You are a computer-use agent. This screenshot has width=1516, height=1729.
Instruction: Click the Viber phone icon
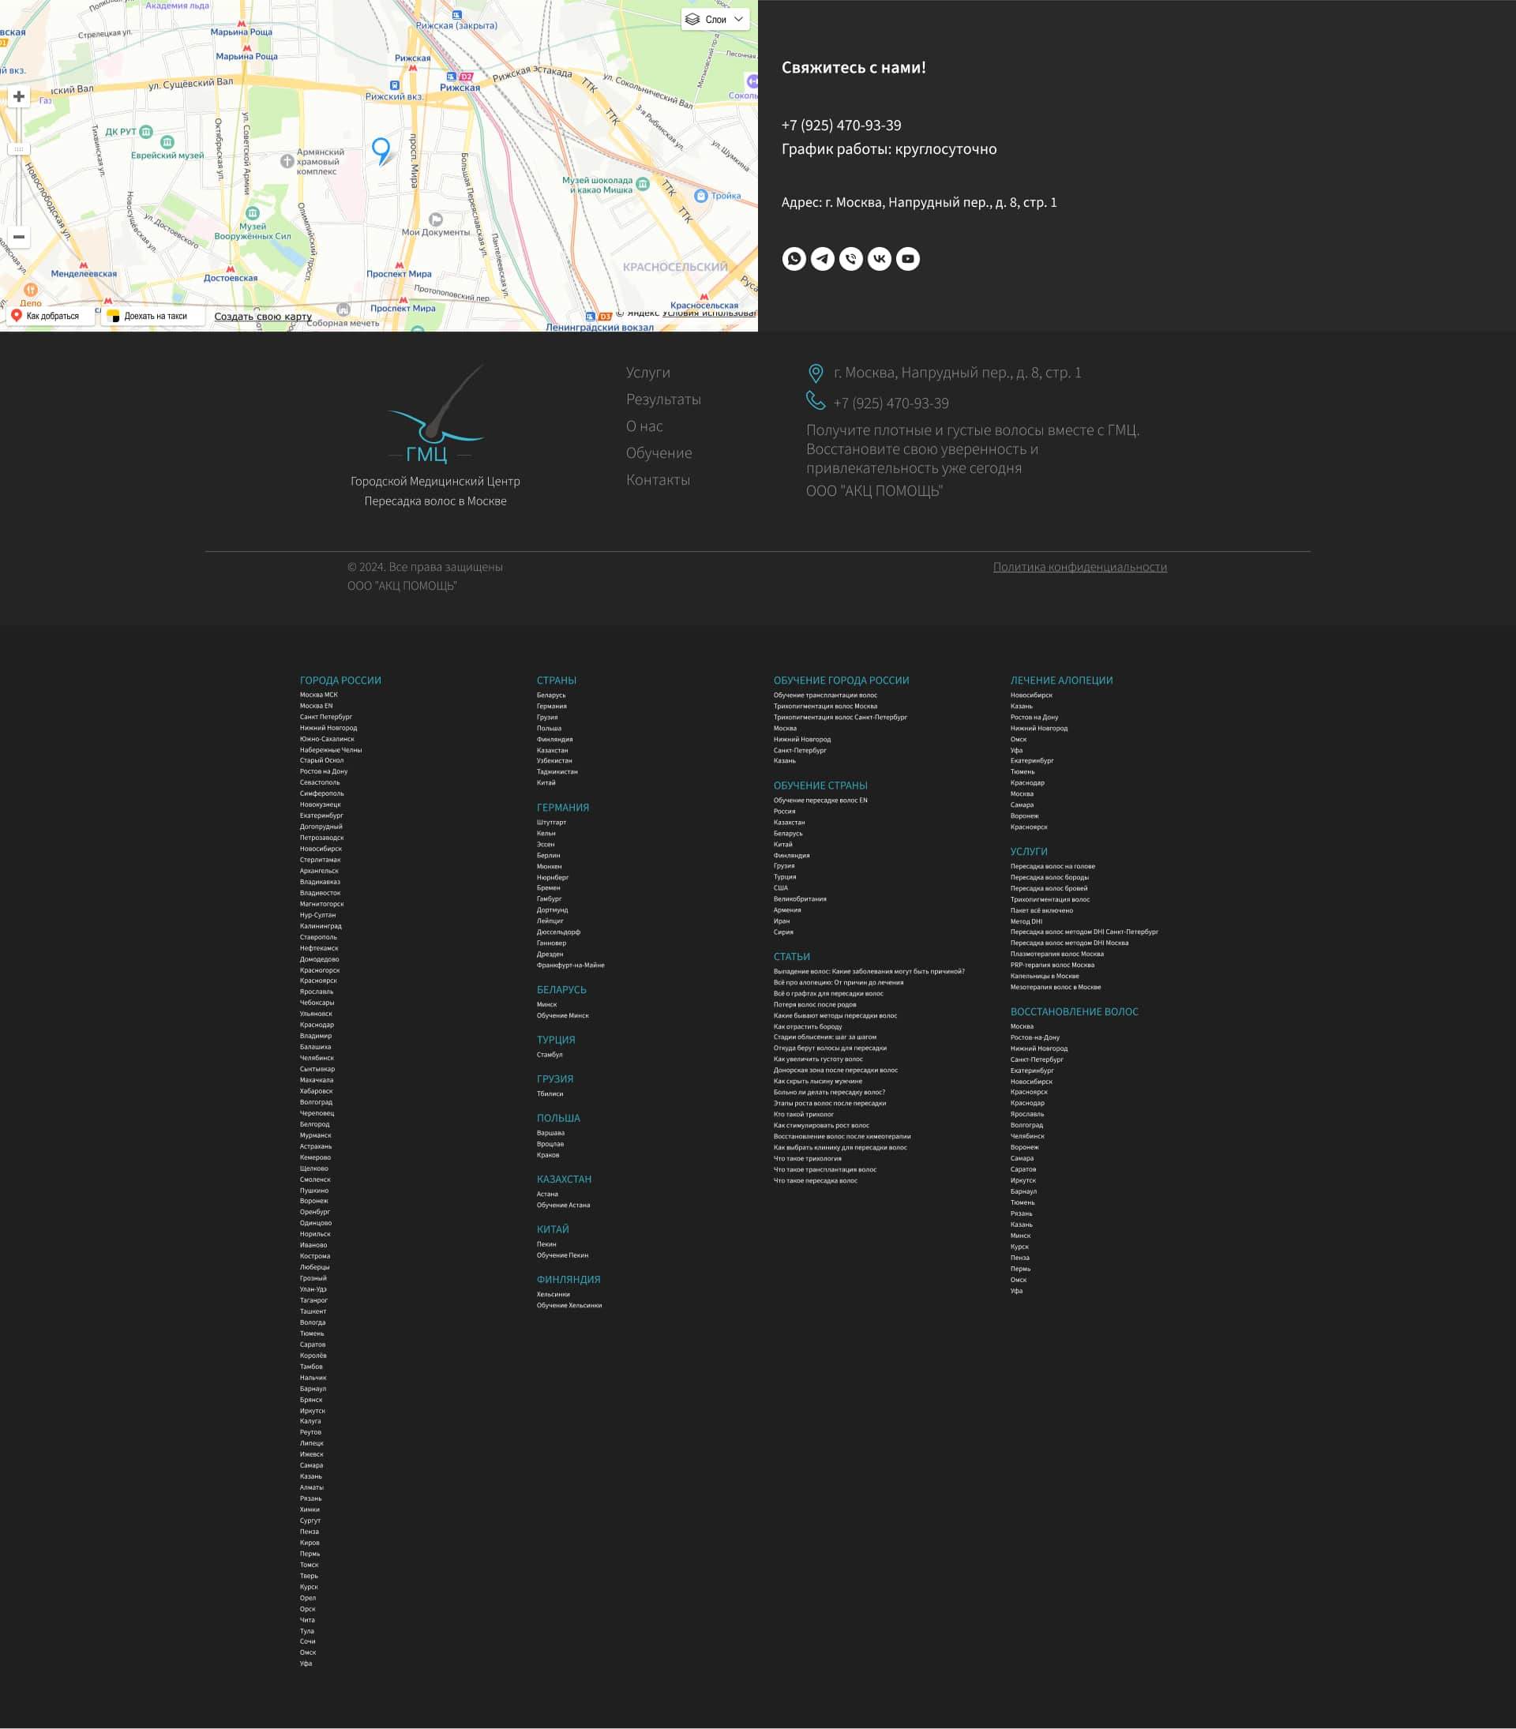coord(851,259)
